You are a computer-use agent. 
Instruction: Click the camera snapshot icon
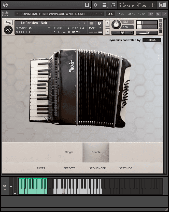[91, 23]
